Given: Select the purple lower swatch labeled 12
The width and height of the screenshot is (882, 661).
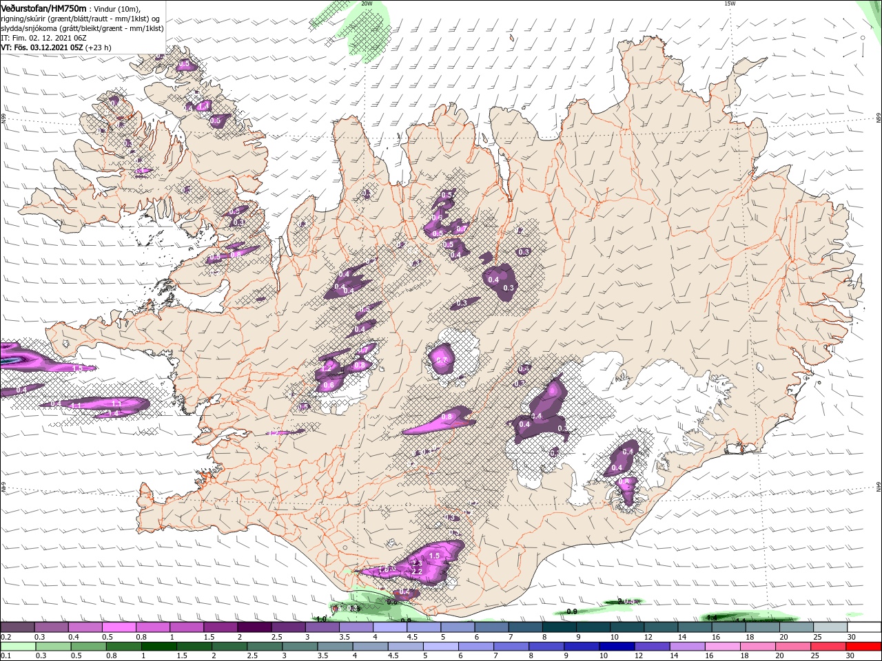Looking at the screenshot, I should click(x=653, y=647).
